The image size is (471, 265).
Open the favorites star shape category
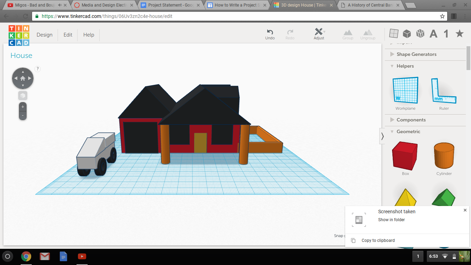click(x=459, y=33)
